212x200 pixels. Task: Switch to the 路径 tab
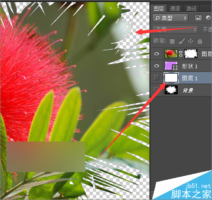(x=192, y=8)
